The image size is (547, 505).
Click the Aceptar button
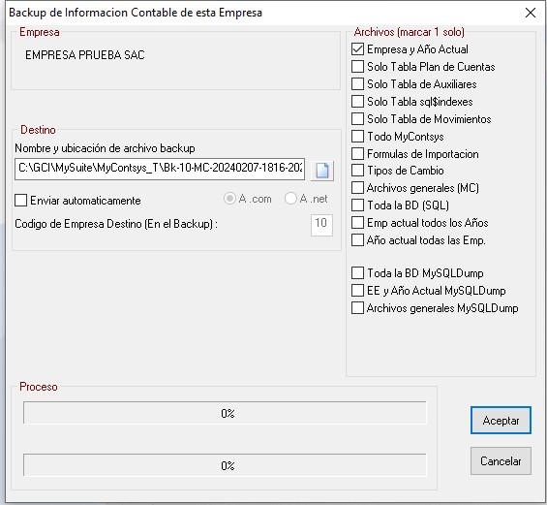click(x=501, y=420)
